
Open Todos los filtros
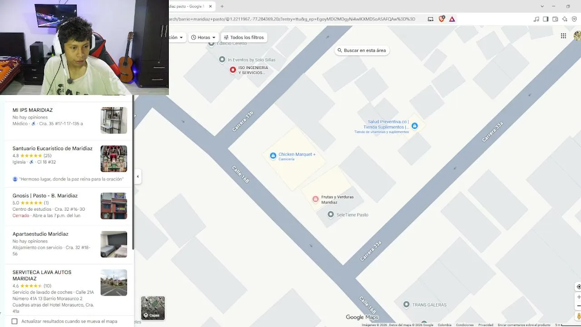244,37
